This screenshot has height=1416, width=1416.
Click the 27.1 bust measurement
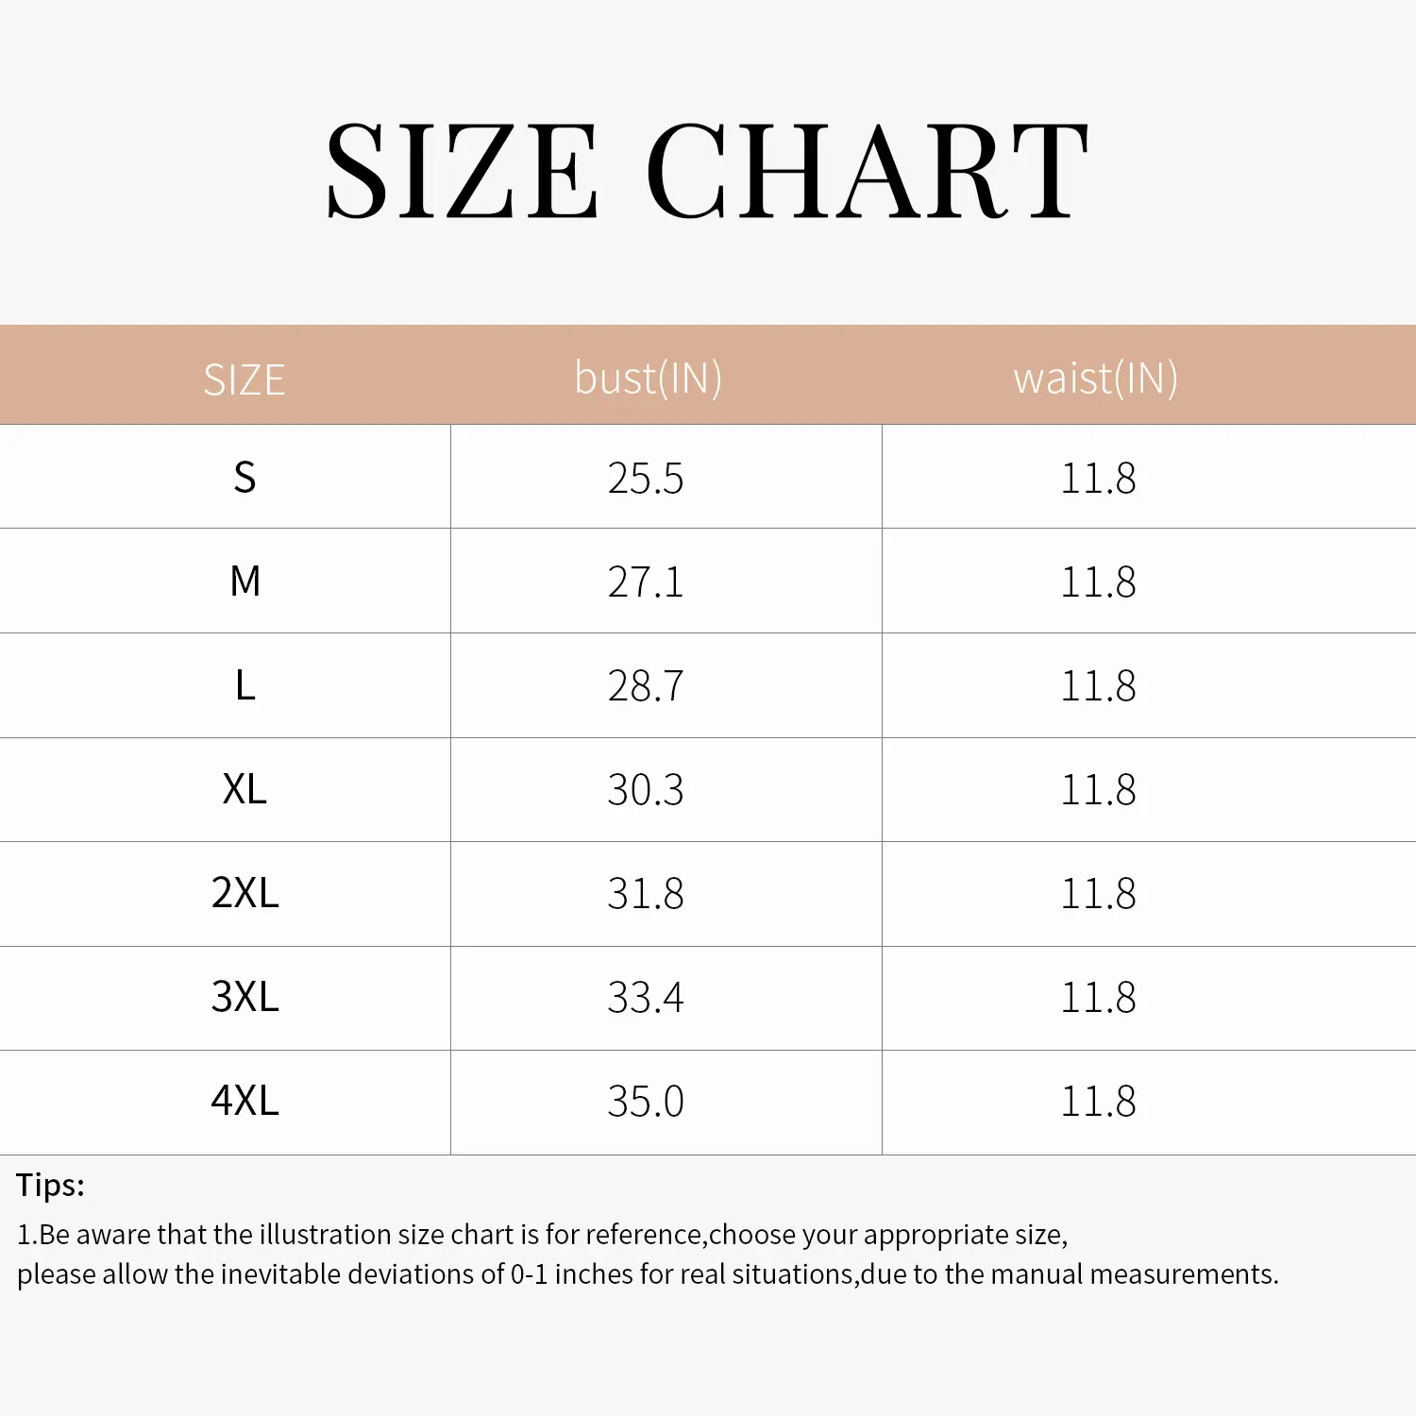[646, 582]
